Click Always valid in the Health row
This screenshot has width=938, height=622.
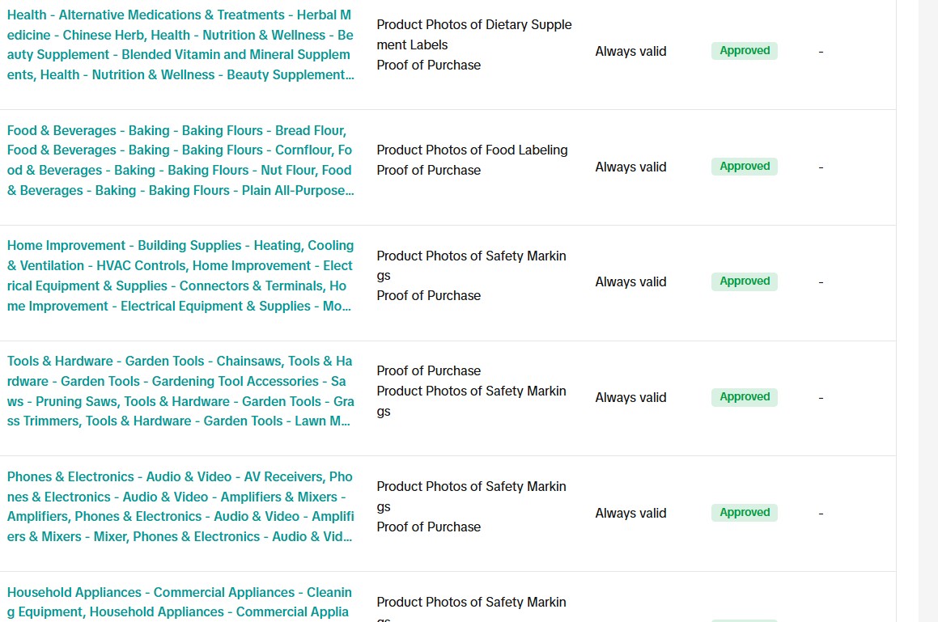tap(630, 52)
